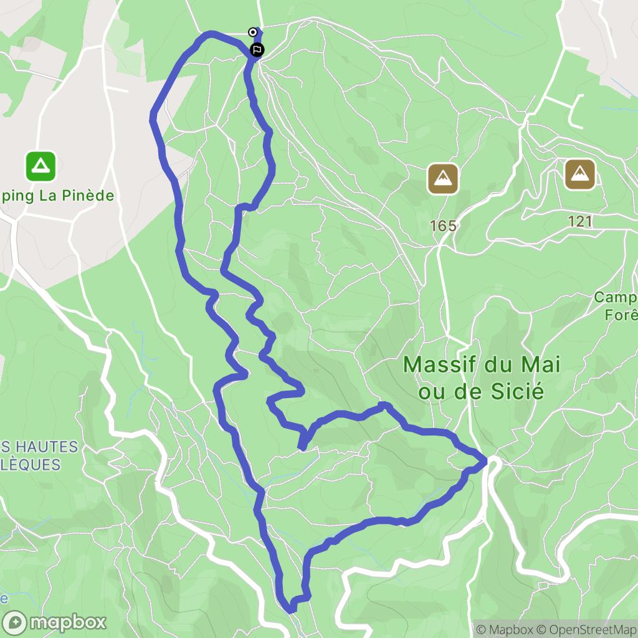Click the finish flag marker
Viewport: 638px width, 638px height.
257,50
